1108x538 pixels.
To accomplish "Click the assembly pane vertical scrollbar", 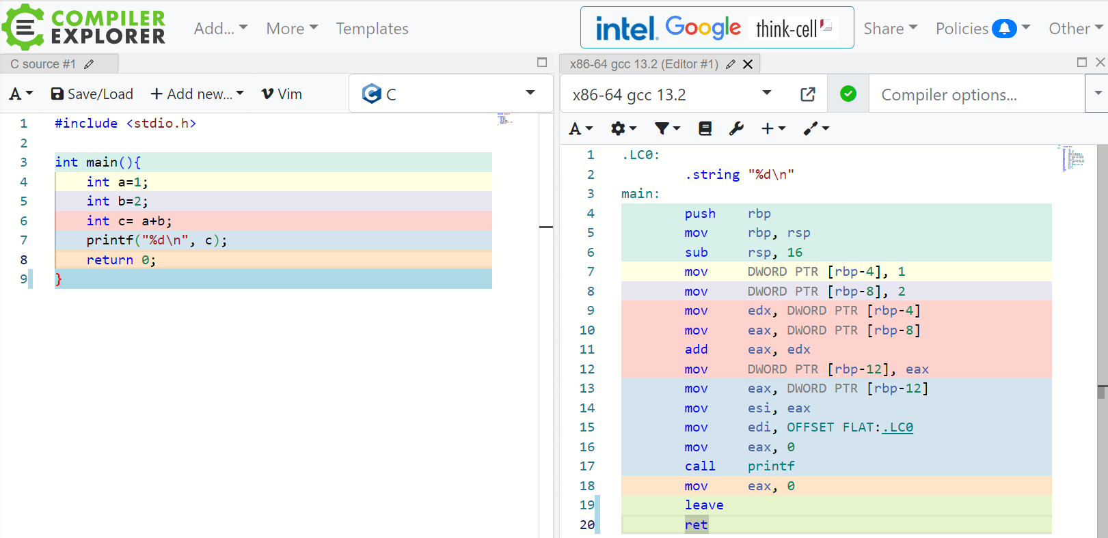I will coord(1102,340).
